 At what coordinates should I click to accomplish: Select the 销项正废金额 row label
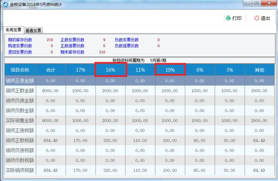[20, 81]
